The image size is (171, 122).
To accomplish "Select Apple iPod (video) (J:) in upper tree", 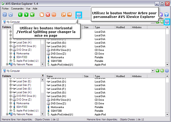I will point(27,61).
